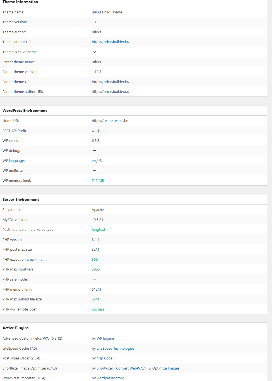Click the dash icon in WP debug row
This screenshot has height=381, width=272.
[x=95, y=150]
